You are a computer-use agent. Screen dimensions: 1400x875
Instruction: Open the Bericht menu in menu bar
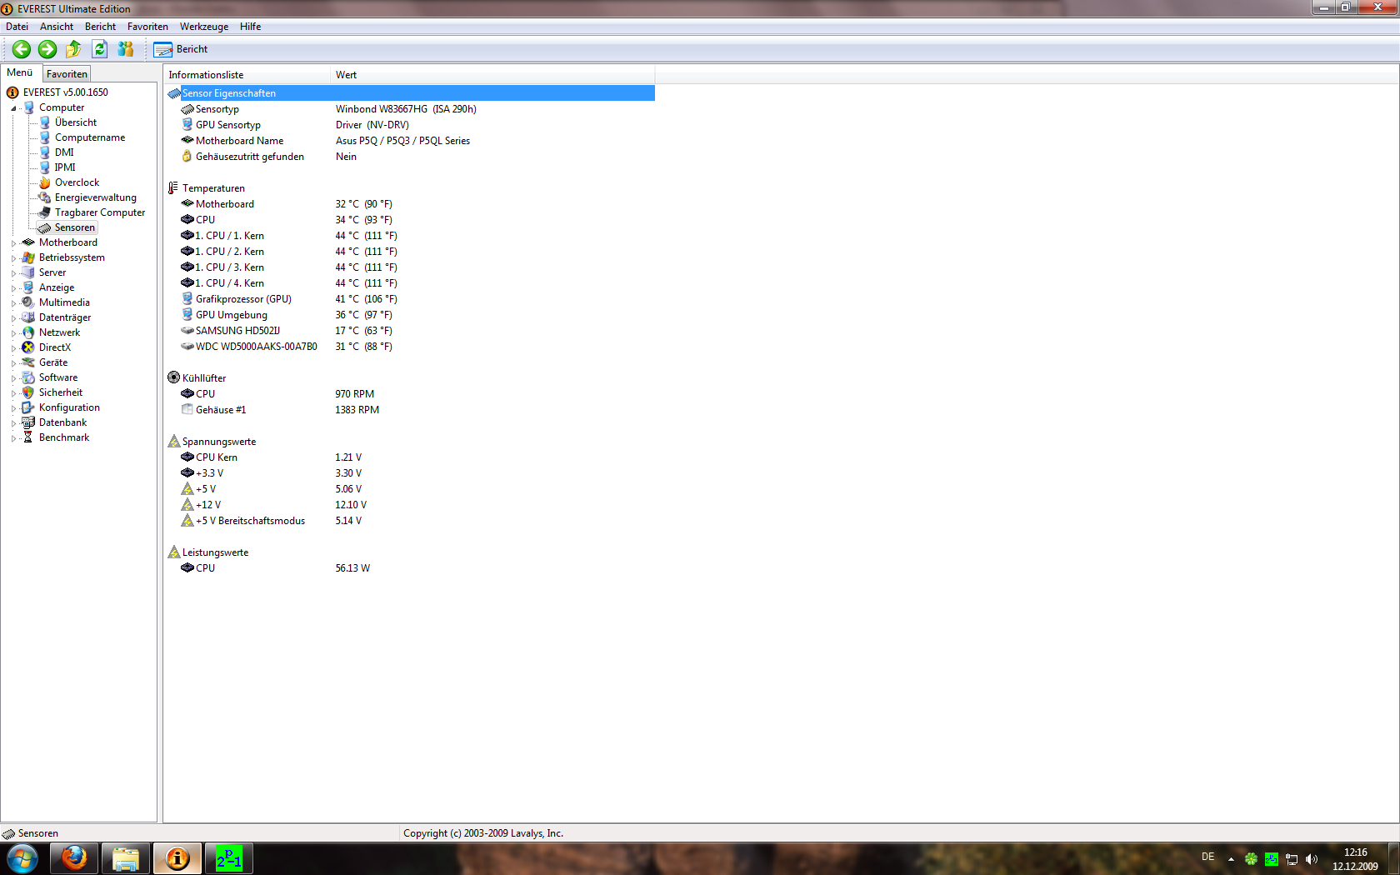[x=100, y=27]
